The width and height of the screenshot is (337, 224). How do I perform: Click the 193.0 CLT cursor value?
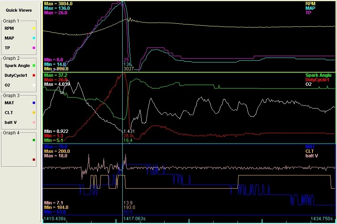(x=129, y=207)
